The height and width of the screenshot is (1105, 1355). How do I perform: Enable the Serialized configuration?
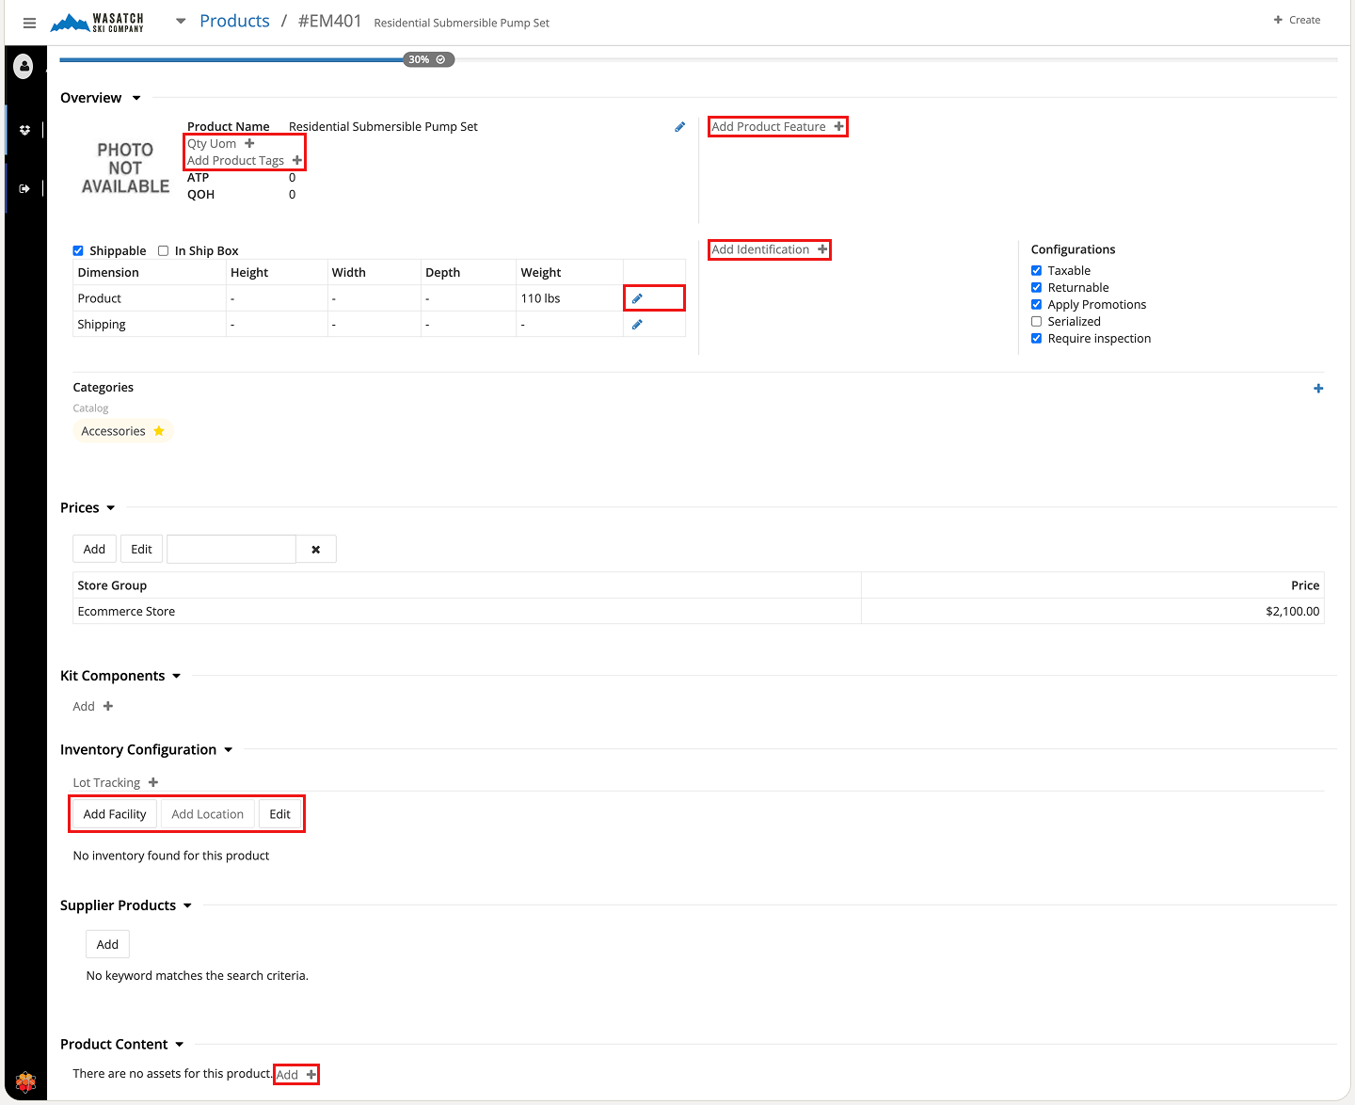1036,322
